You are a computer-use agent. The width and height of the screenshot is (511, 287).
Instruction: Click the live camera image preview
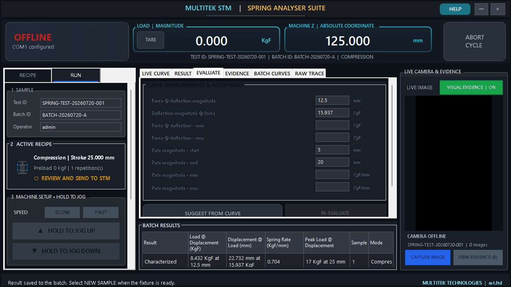454,163
